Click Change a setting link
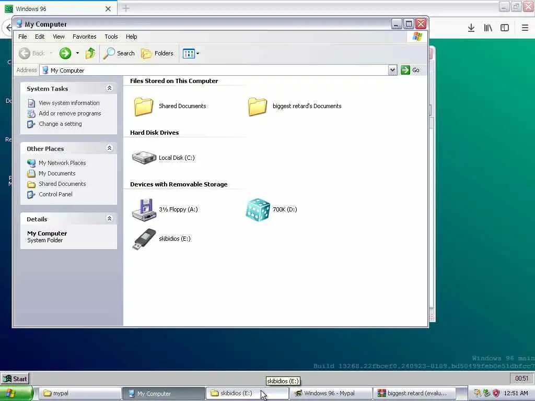The height and width of the screenshot is (401, 535). [x=61, y=124]
